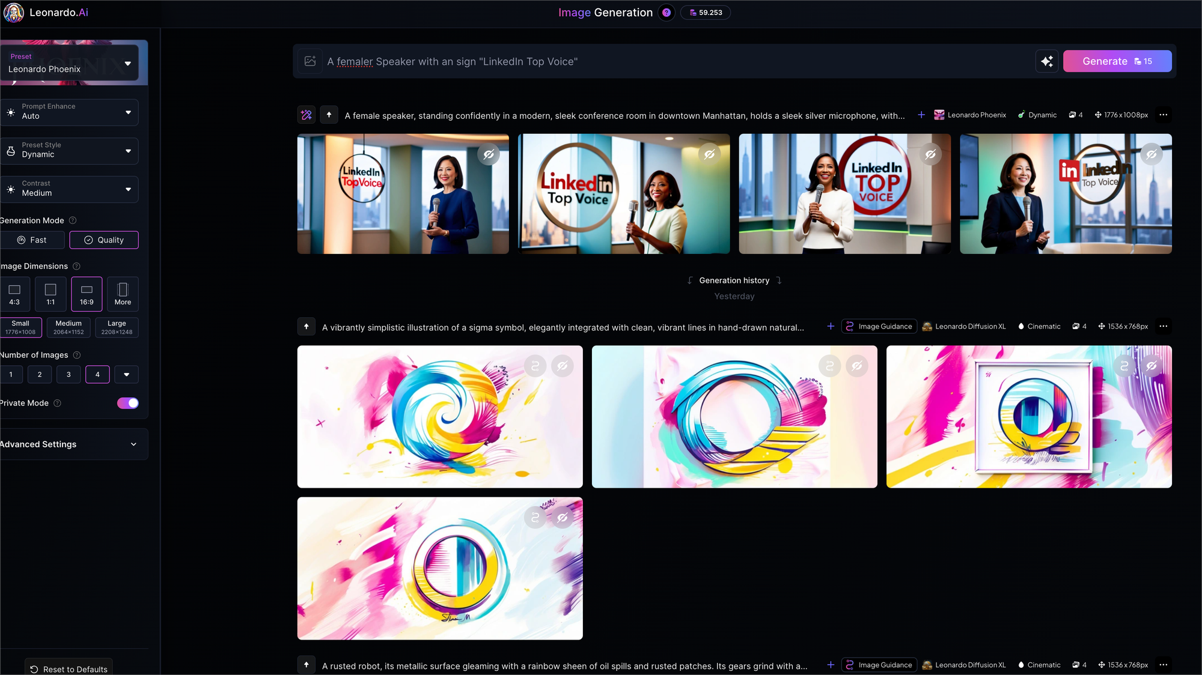Click plus icon next to sigma symbol prompt
This screenshot has height=675, width=1202.
point(831,327)
